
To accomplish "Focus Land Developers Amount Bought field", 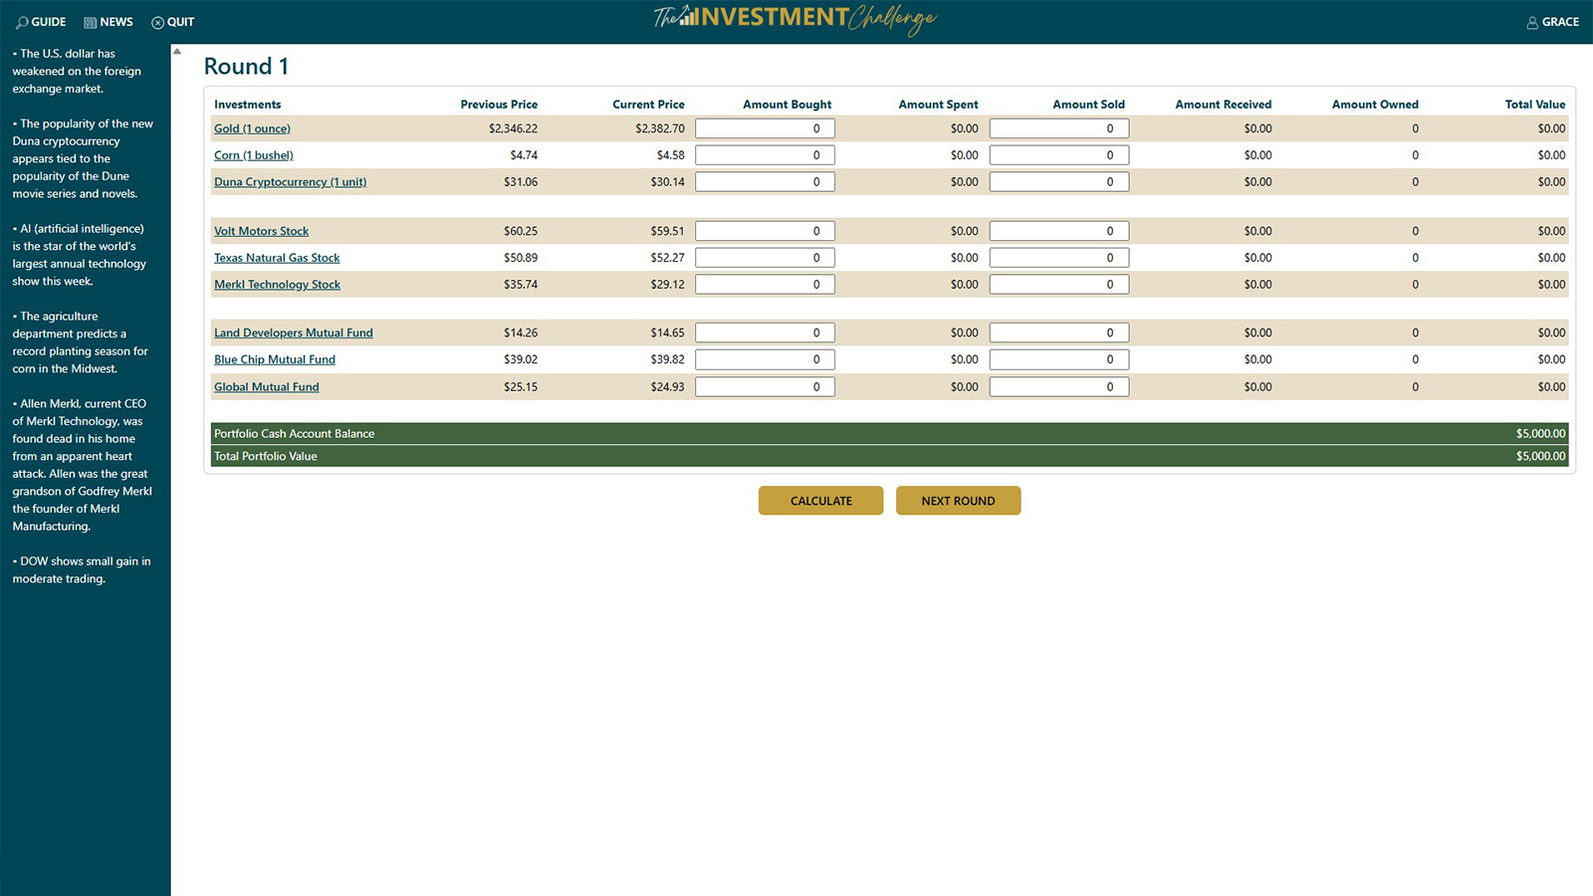I will pyautogui.click(x=765, y=334).
